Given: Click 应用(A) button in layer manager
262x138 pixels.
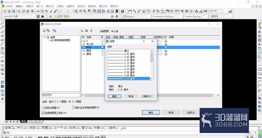Looking at the screenshot, I should pyautogui.click(x=191, y=112).
